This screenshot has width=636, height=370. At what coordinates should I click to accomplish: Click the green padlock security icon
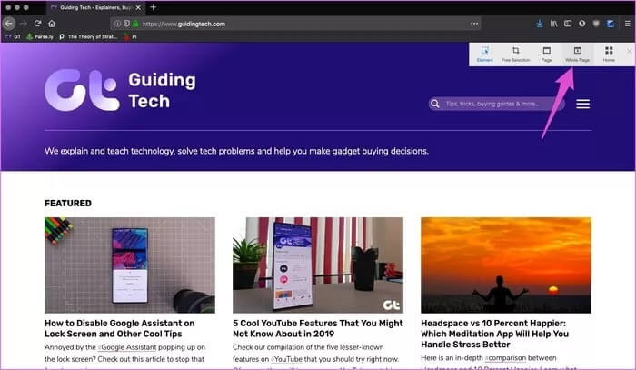tap(135, 24)
